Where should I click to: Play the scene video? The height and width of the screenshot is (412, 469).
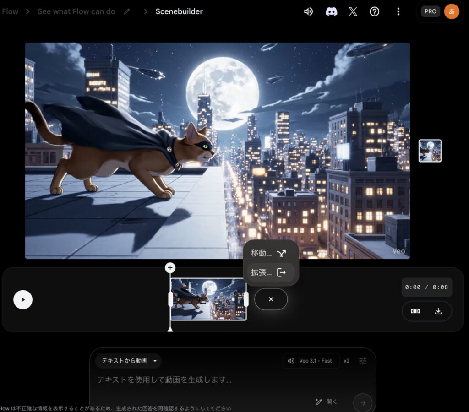point(23,300)
